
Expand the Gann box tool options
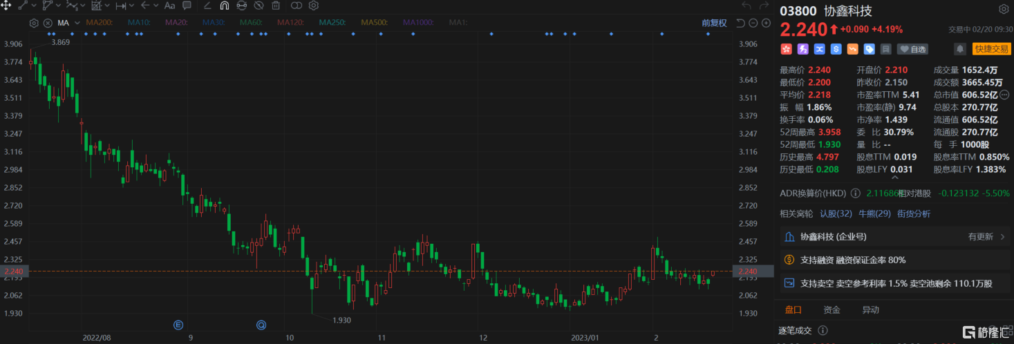point(107,6)
